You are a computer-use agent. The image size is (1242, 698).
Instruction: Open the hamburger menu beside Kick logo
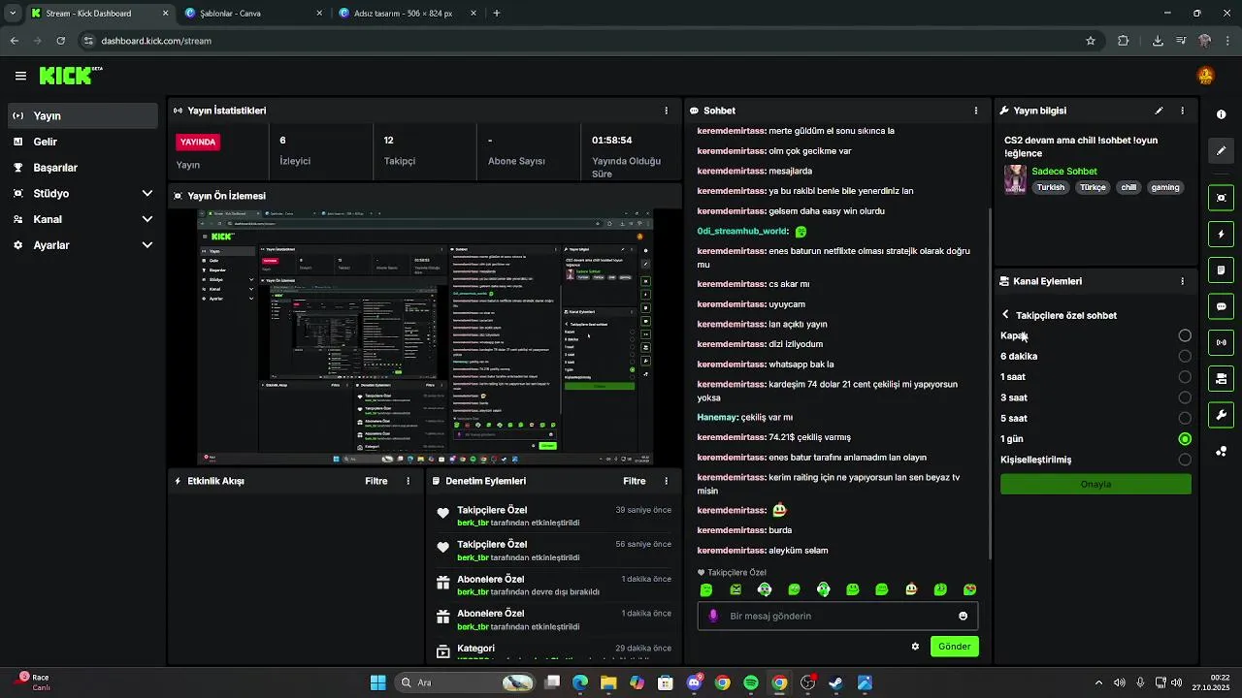[20, 76]
